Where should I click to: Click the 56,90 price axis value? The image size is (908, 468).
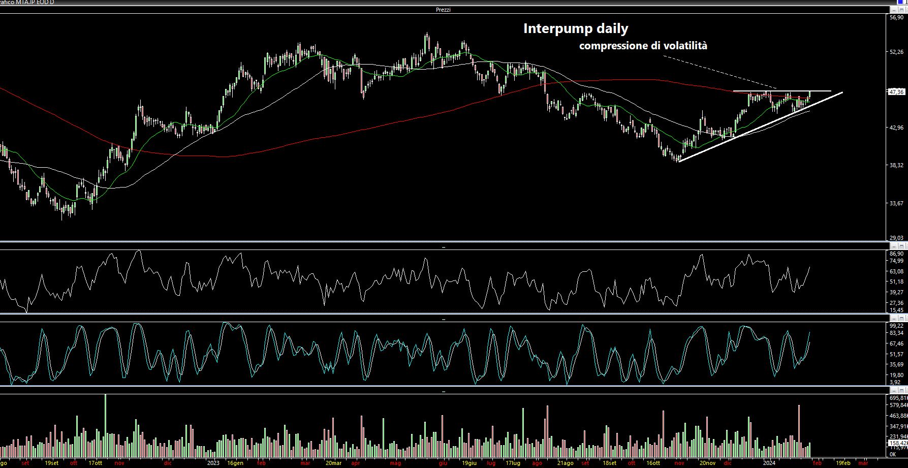[897, 17]
